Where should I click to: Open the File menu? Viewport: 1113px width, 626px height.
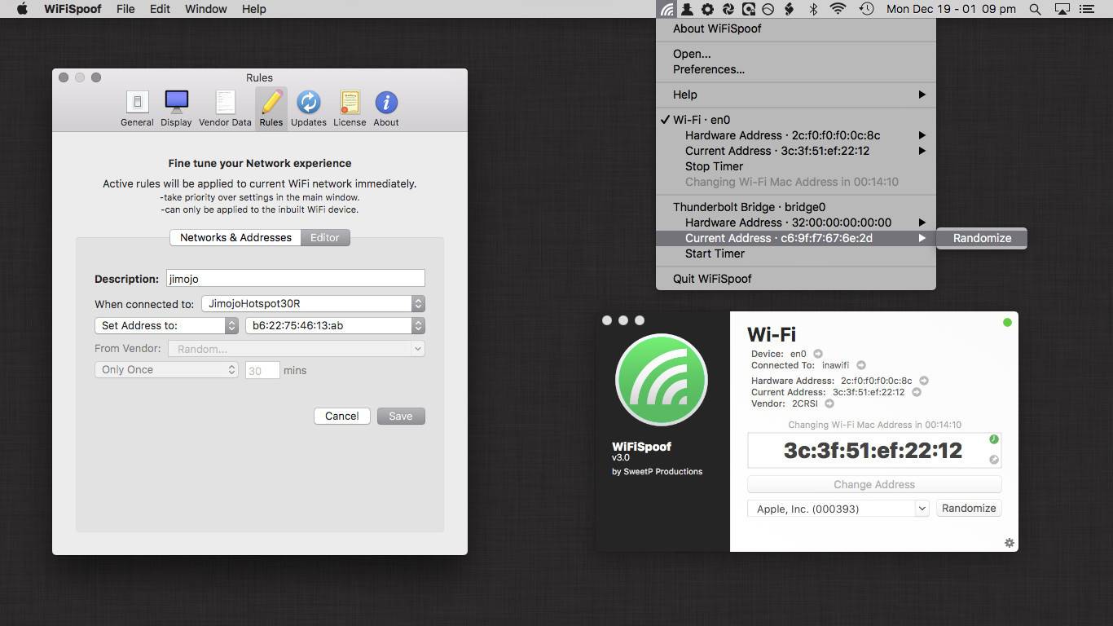pos(125,9)
